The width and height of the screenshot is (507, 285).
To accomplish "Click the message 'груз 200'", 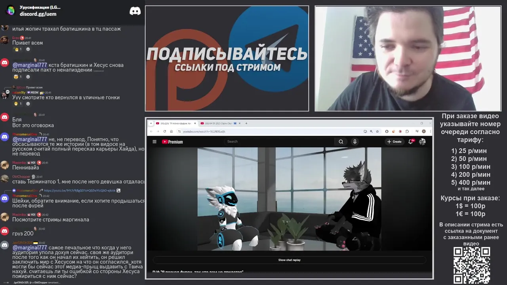I will [23, 234].
